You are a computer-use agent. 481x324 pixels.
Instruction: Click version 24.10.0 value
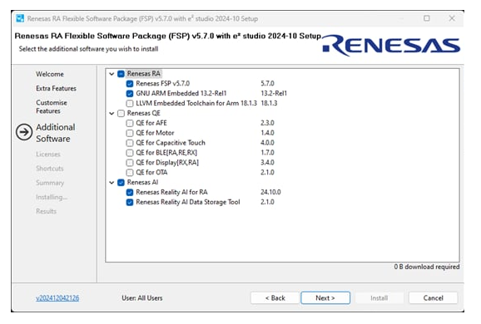click(x=270, y=192)
